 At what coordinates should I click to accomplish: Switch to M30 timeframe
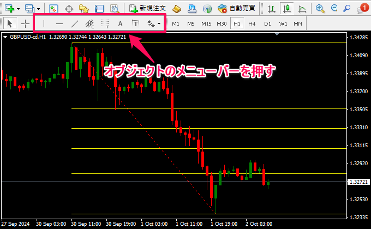(x=222, y=23)
